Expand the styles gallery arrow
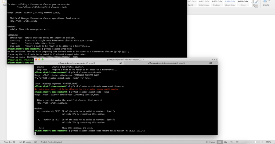This screenshot has height=144, width=275. 250,3
